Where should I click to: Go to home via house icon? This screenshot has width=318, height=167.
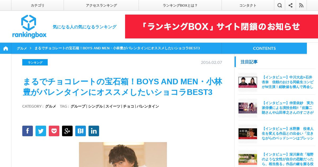pos(6,48)
